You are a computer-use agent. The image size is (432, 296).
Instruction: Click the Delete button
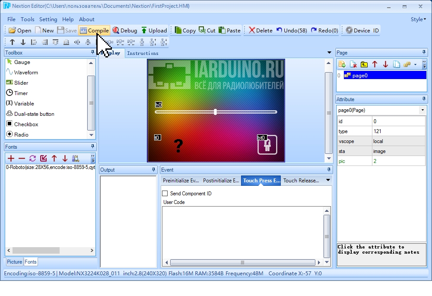point(260,30)
